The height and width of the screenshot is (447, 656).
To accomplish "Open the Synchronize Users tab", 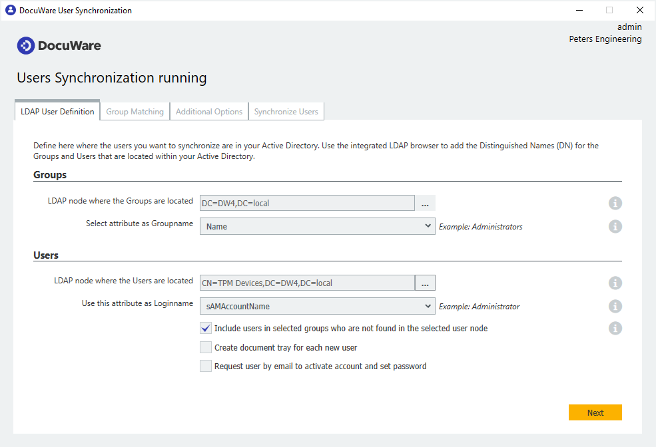I will click(x=286, y=111).
